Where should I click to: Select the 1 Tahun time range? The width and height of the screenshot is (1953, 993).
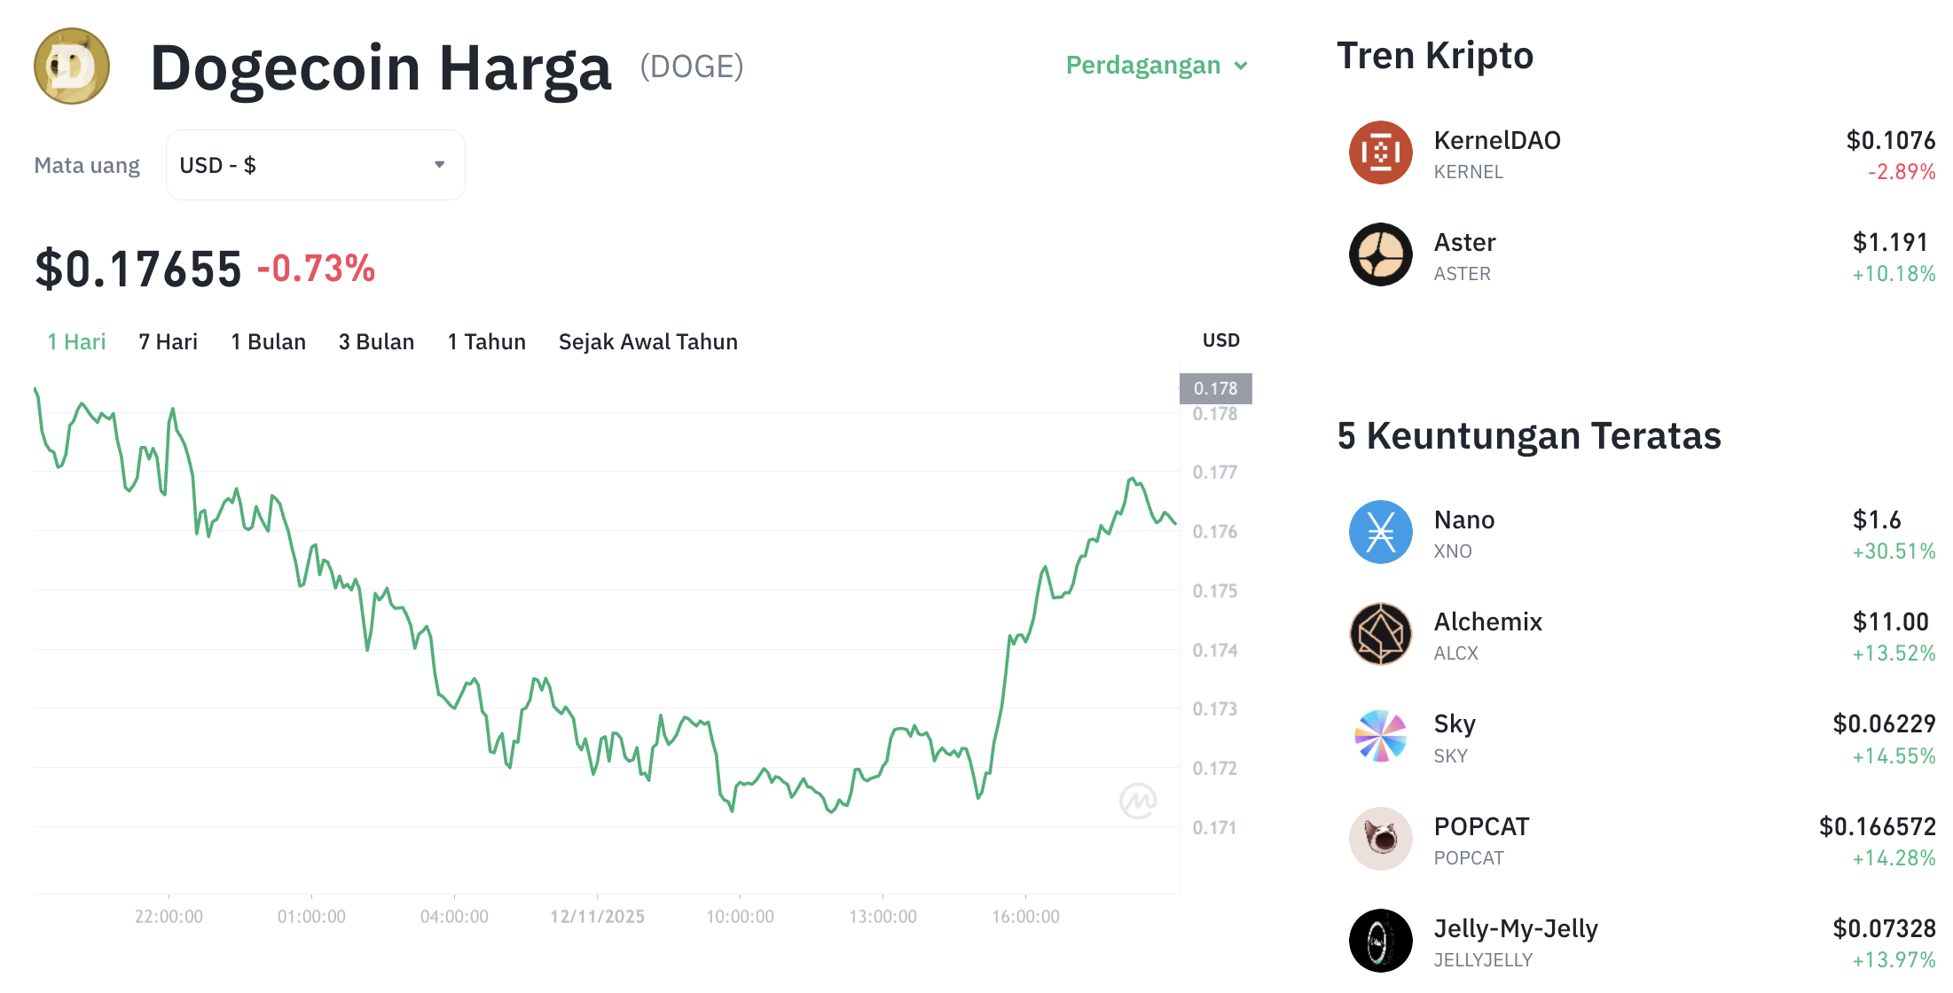point(486,341)
